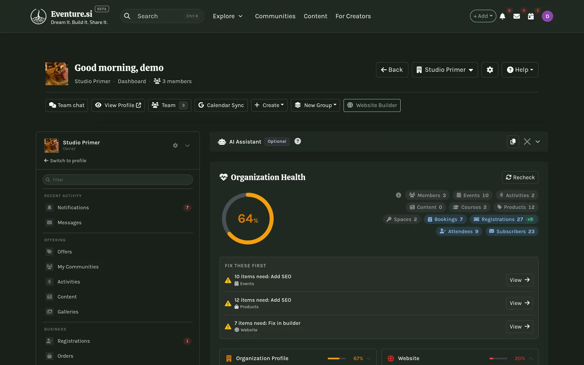584x365 pixels.
Task: Open Notifications in the sidebar
Action: (x=118, y=208)
